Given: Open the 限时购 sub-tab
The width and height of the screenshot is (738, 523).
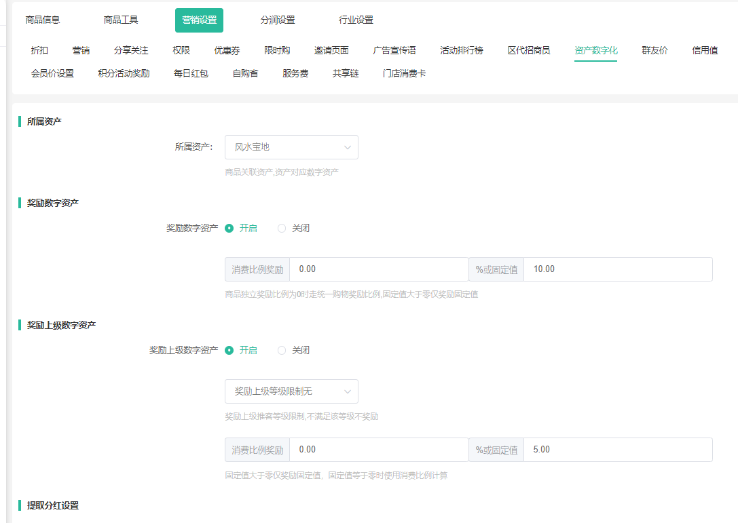Looking at the screenshot, I should pyautogui.click(x=277, y=50).
